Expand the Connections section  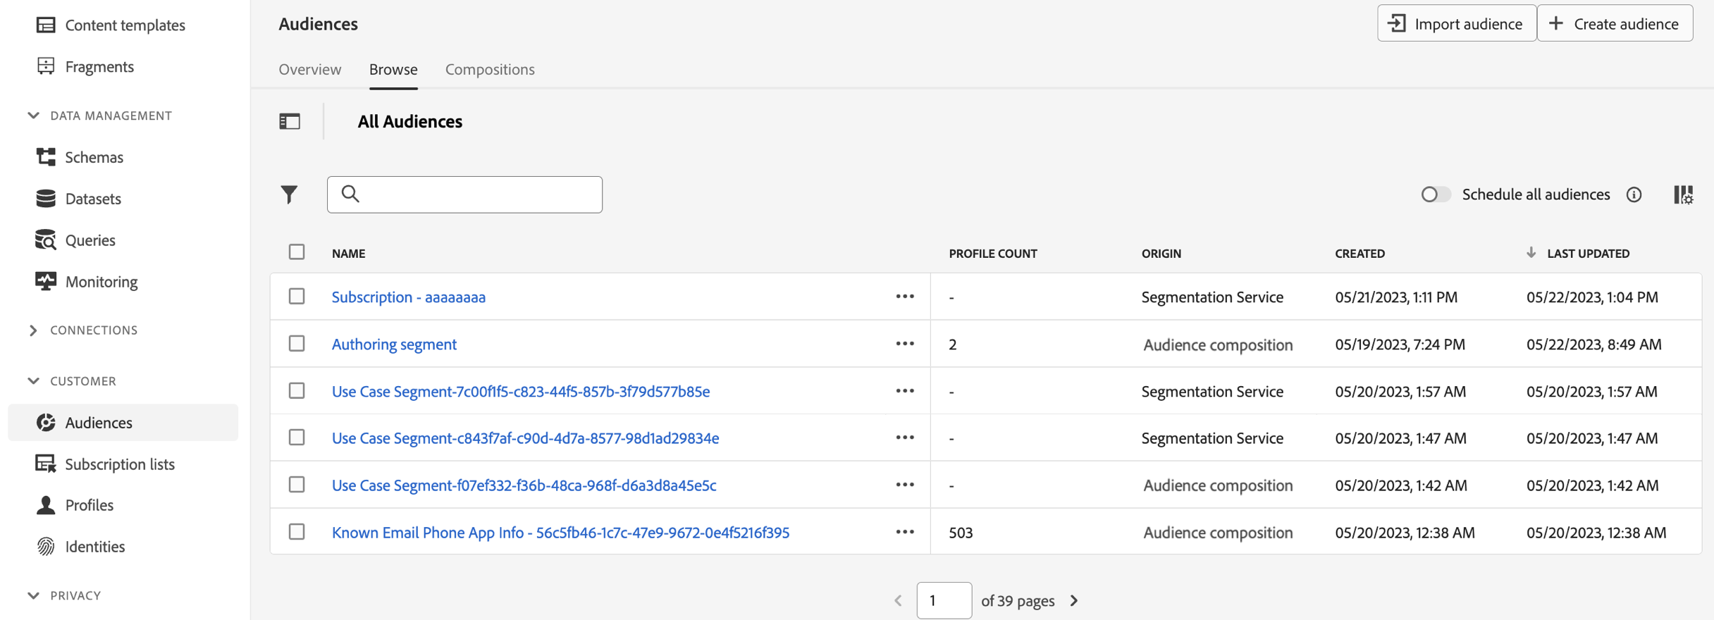[33, 330]
